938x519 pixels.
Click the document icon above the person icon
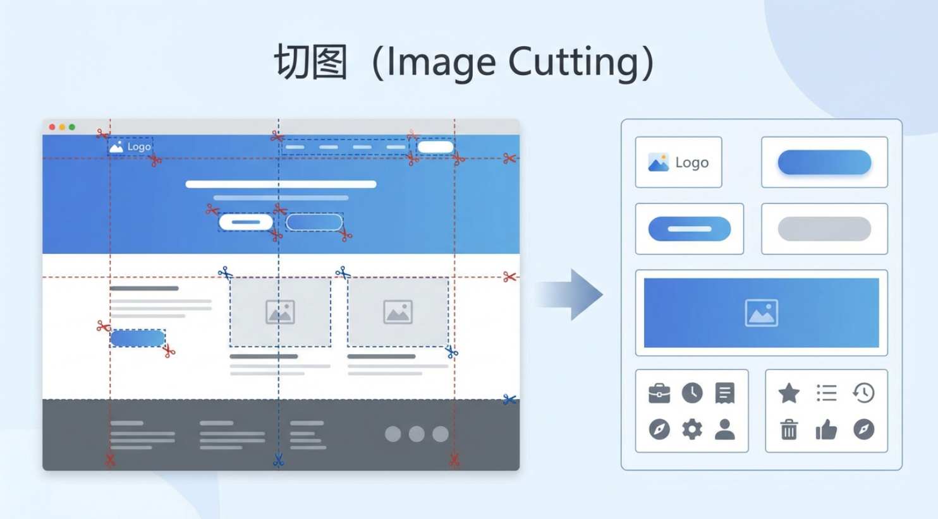[x=724, y=393]
